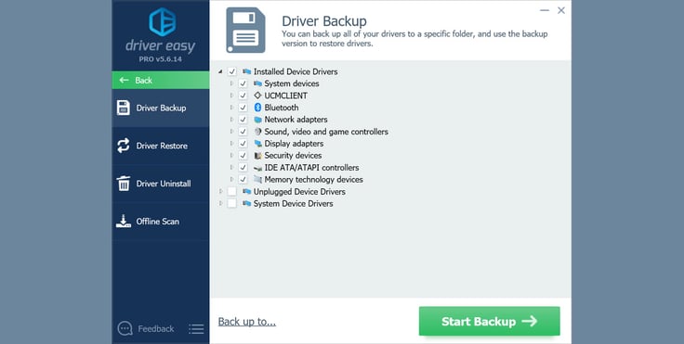This screenshot has height=344, width=684.
Task: Collapse the Installed Device Drivers tree node
Action: click(220, 71)
